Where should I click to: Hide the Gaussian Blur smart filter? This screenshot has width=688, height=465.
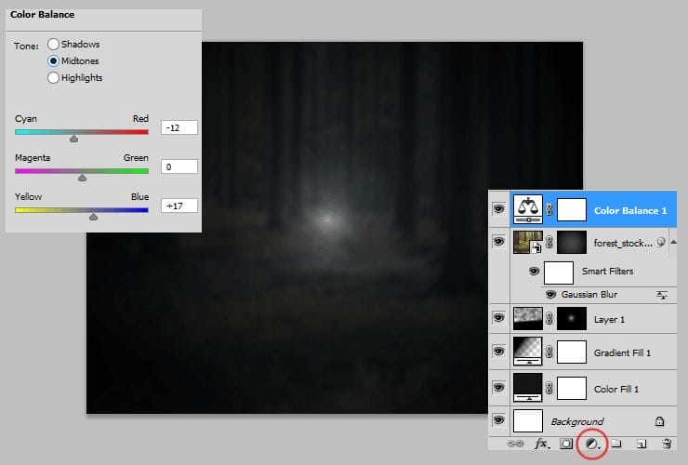(x=550, y=294)
